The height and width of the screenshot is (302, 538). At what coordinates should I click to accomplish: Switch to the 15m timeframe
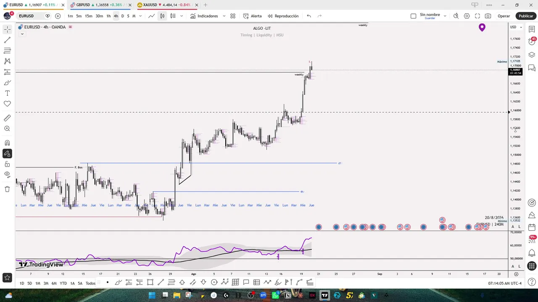[89, 16]
